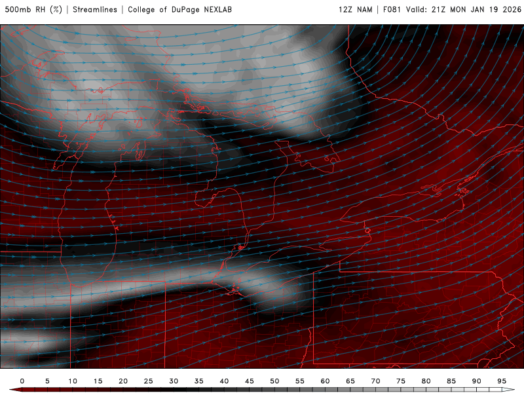This screenshot has height=393, width=524.
Task: Click the '90' label on color scale
Action: (477, 381)
